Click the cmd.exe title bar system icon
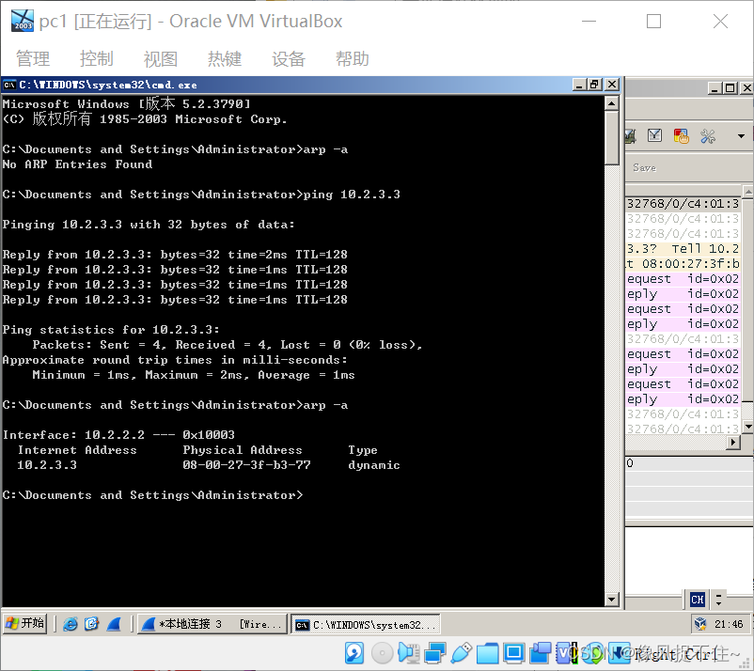Viewport: 754px width, 671px height. (x=9, y=86)
